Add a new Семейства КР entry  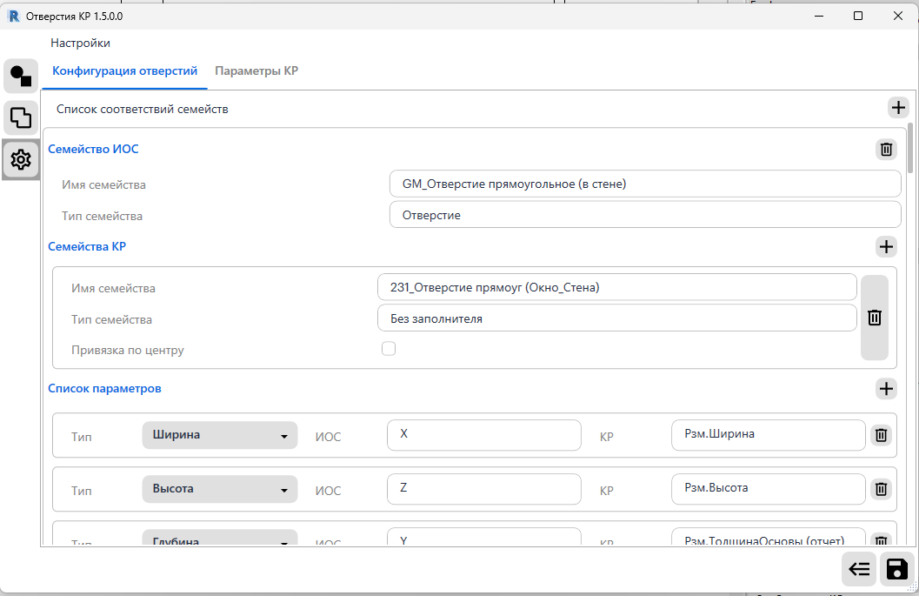coord(886,247)
